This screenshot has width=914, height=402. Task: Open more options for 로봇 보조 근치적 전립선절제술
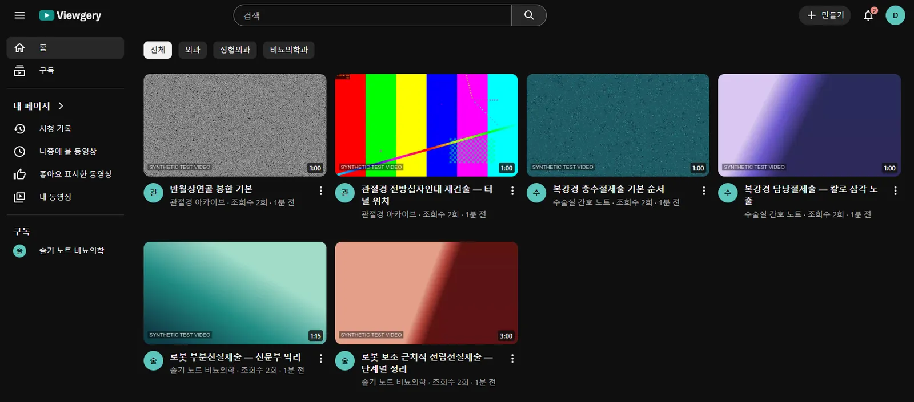coord(512,358)
